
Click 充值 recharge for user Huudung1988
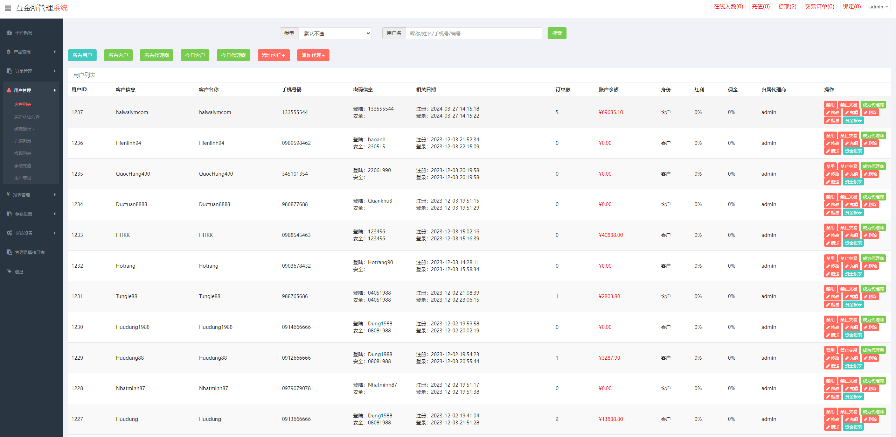[852, 327]
